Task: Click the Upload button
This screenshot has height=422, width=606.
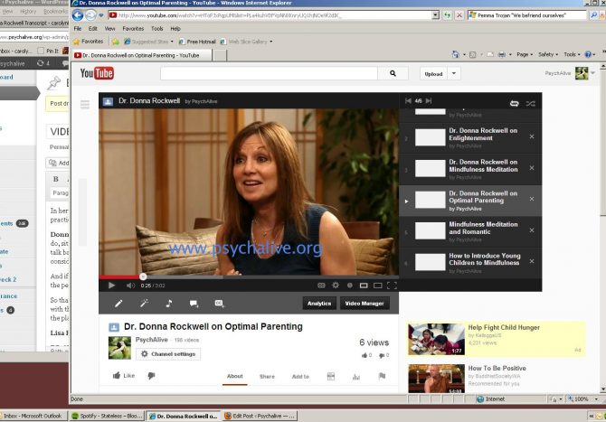Action: pyautogui.click(x=433, y=74)
